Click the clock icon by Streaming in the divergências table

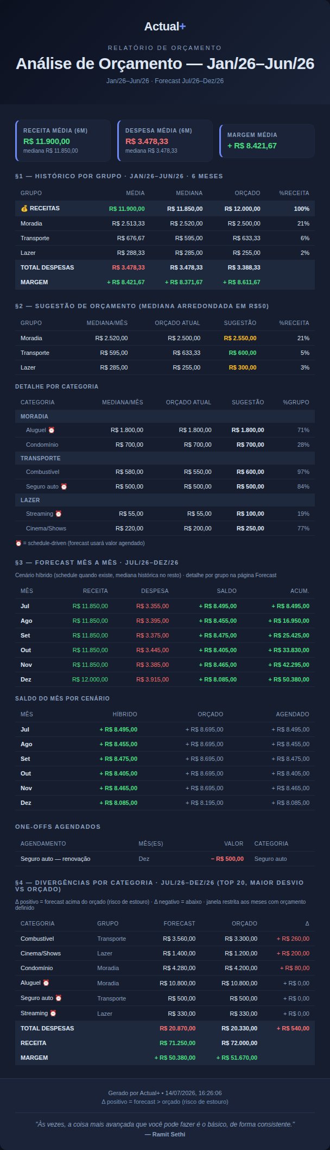[x=53, y=1013]
